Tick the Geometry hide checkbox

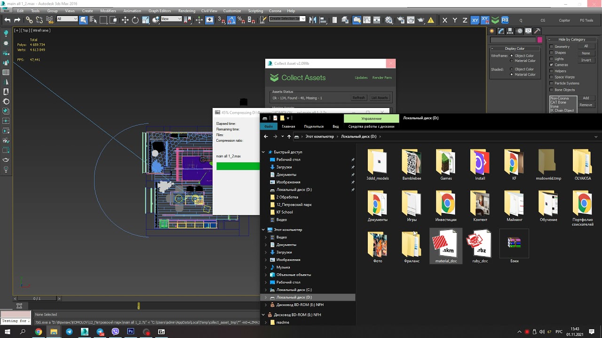(x=551, y=46)
